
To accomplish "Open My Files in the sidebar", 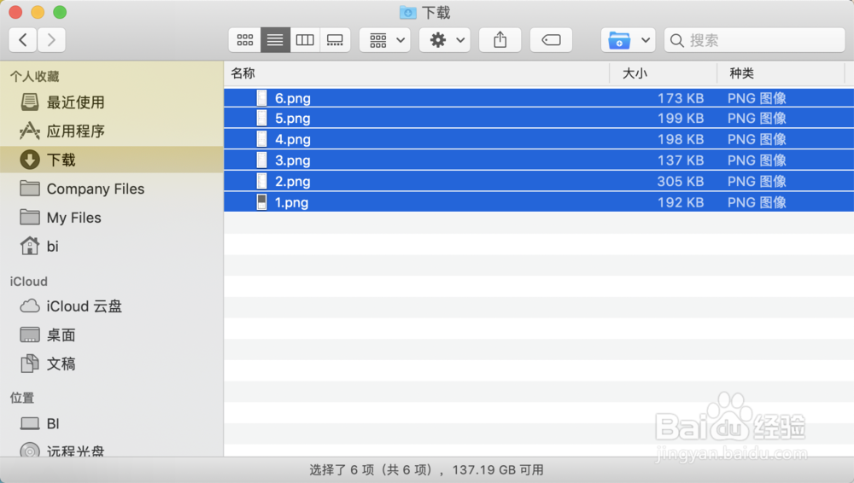I will [x=112, y=218].
